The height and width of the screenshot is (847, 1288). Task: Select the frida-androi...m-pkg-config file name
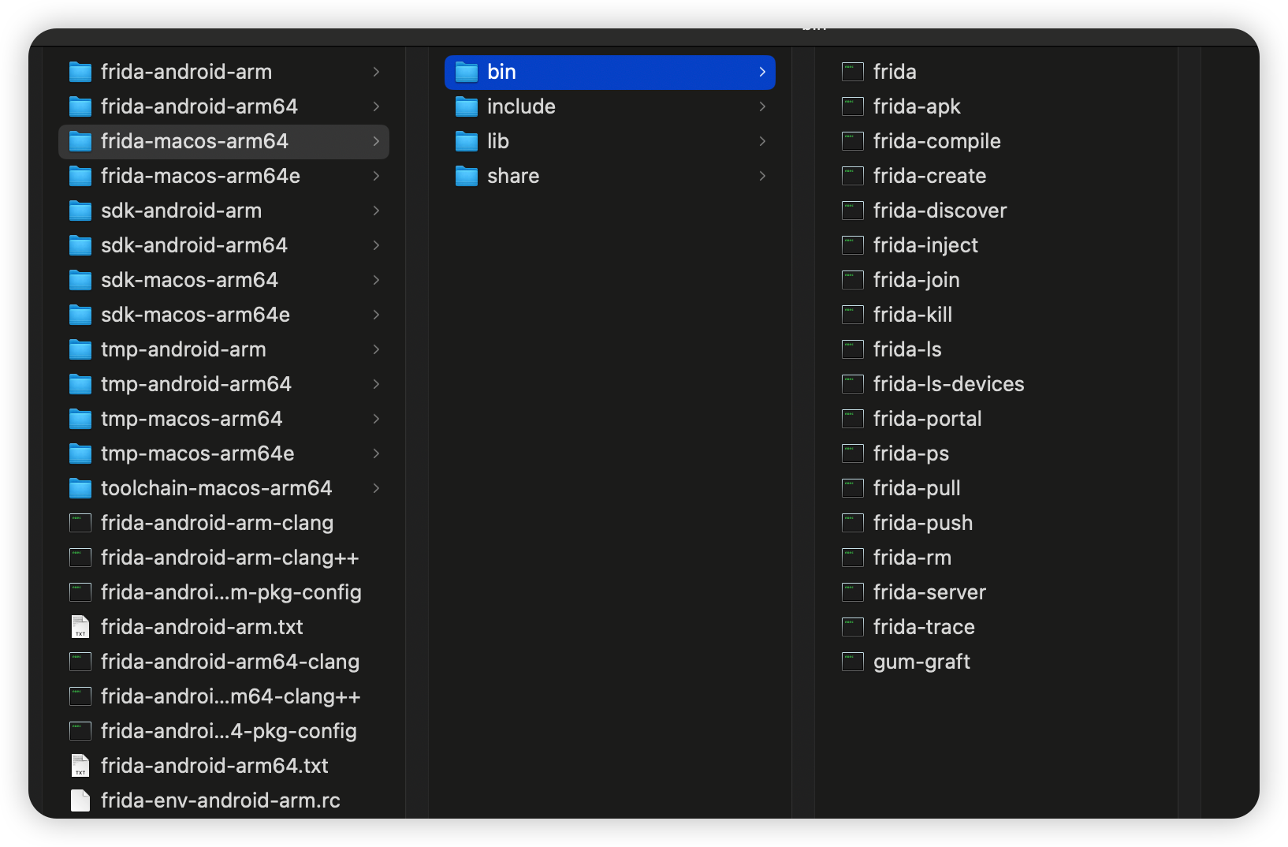point(231,592)
